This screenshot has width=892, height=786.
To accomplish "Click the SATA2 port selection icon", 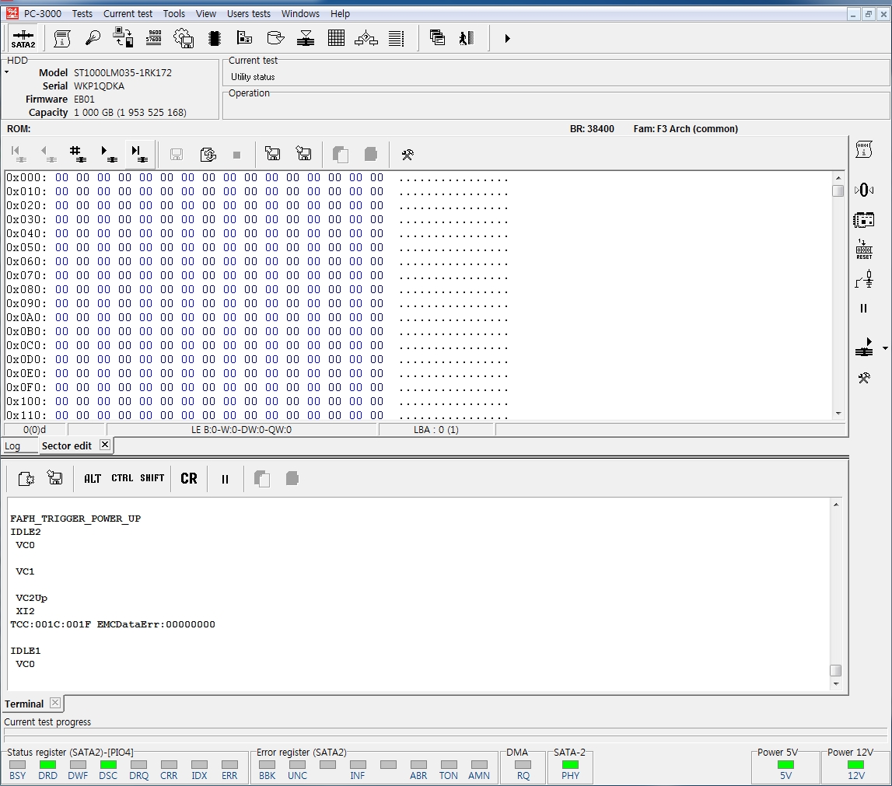I will [23, 39].
